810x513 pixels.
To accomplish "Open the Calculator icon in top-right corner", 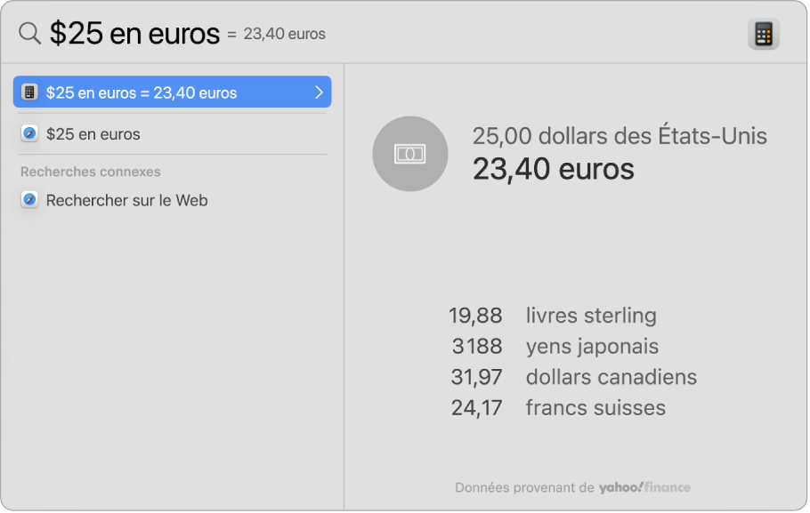I will [764, 33].
